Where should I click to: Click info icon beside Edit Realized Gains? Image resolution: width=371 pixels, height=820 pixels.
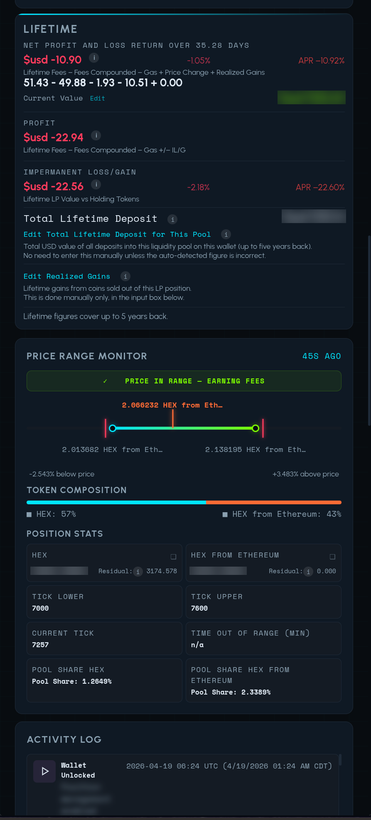click(x=125, y=277)
